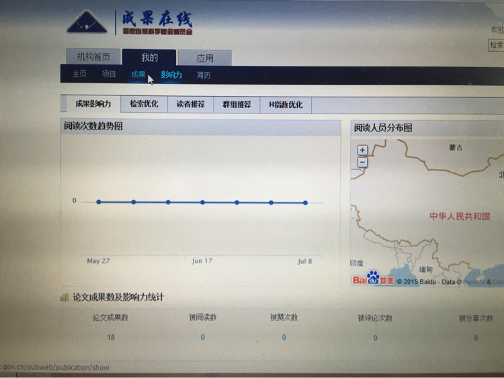Click the Jun 17 axis label
Image resolution: width=504 pixels, height=378 pixels.
[202, 261]
